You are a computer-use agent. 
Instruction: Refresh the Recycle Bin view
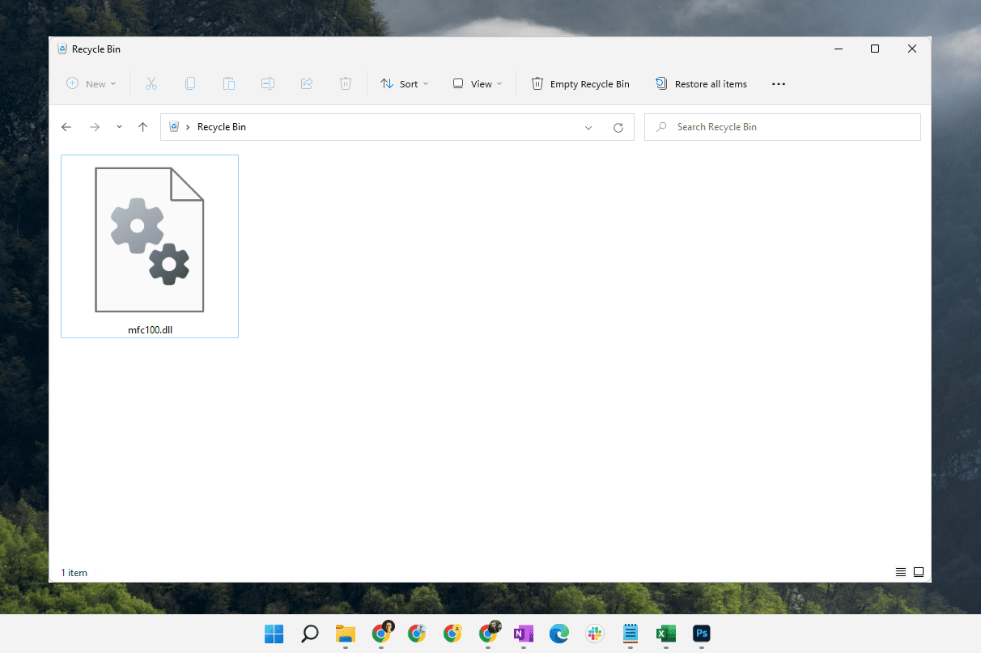pos(618,127)
